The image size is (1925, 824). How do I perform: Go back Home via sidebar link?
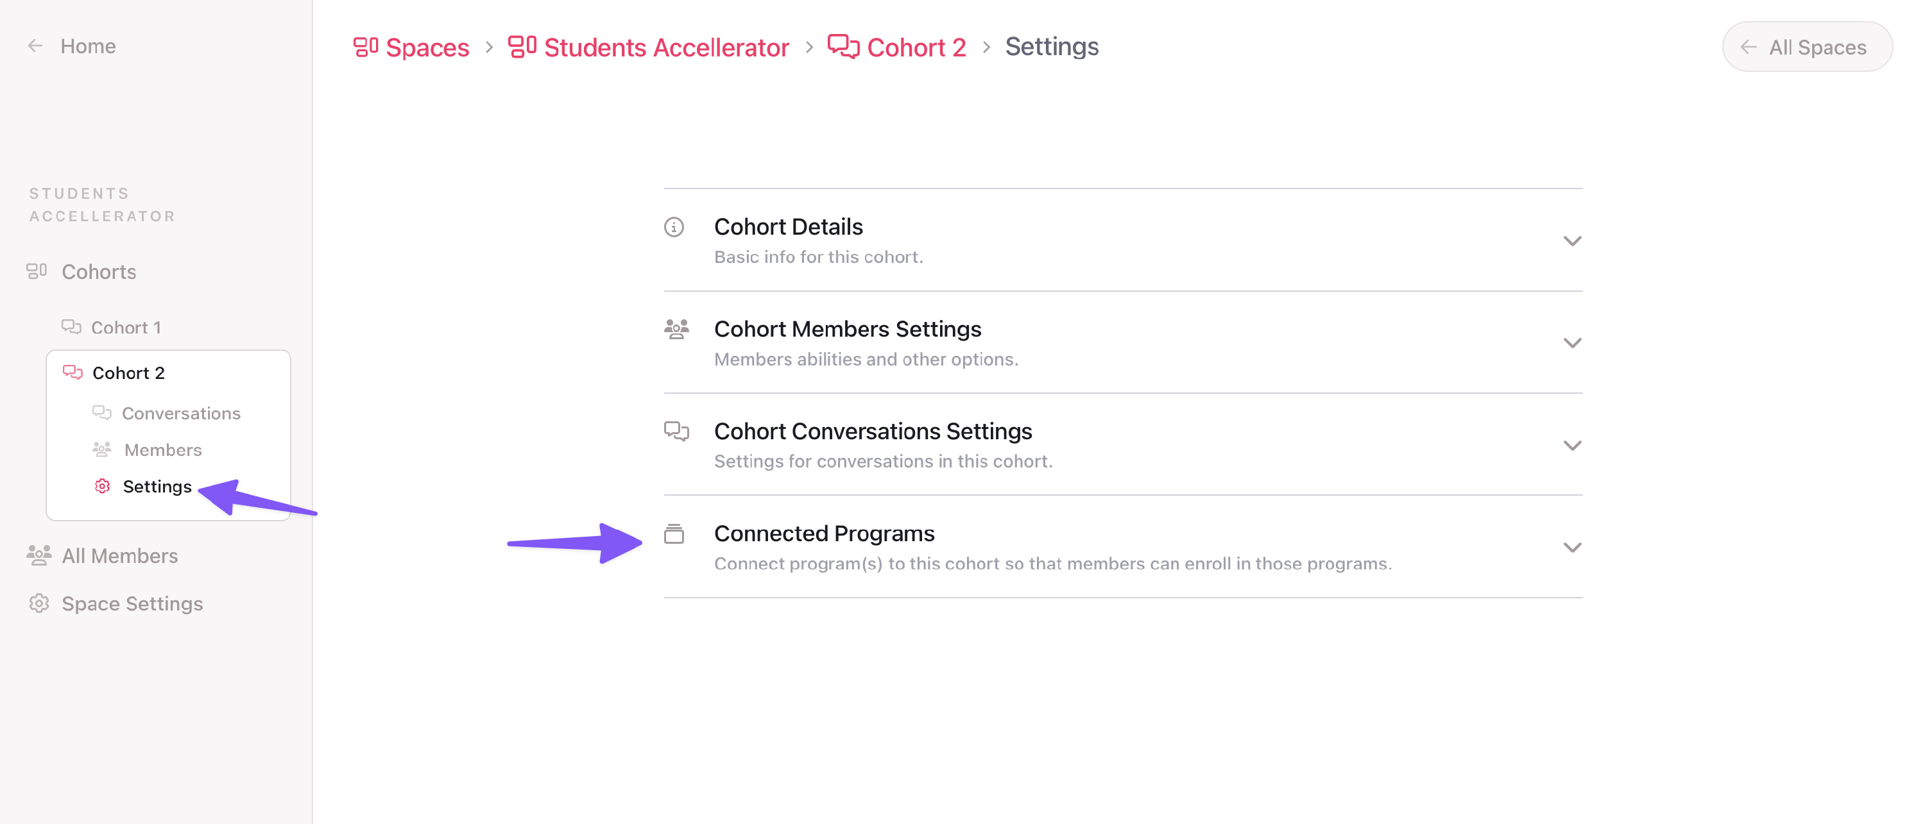pos(87,46)
